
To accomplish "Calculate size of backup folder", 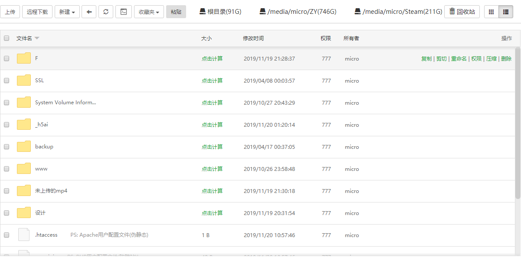I will (212, 147).
